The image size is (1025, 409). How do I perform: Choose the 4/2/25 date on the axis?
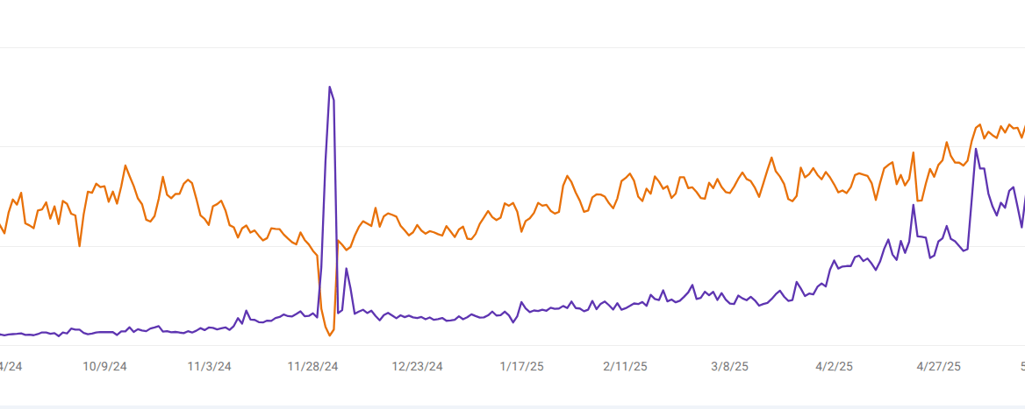[835, 366]
